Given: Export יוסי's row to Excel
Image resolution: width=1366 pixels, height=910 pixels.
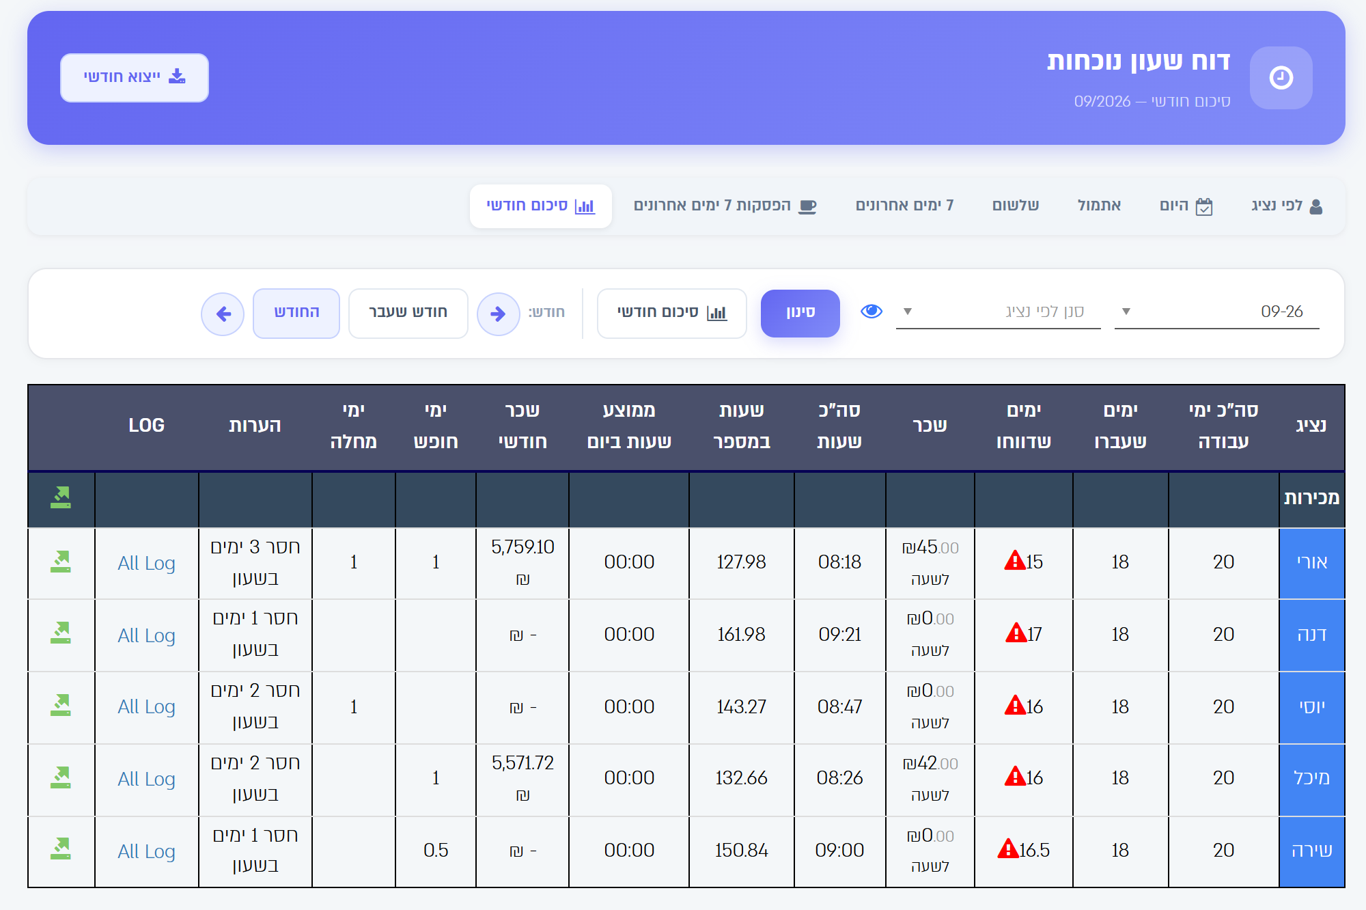Looking at the screenshot, I should (x=61, y=706).
